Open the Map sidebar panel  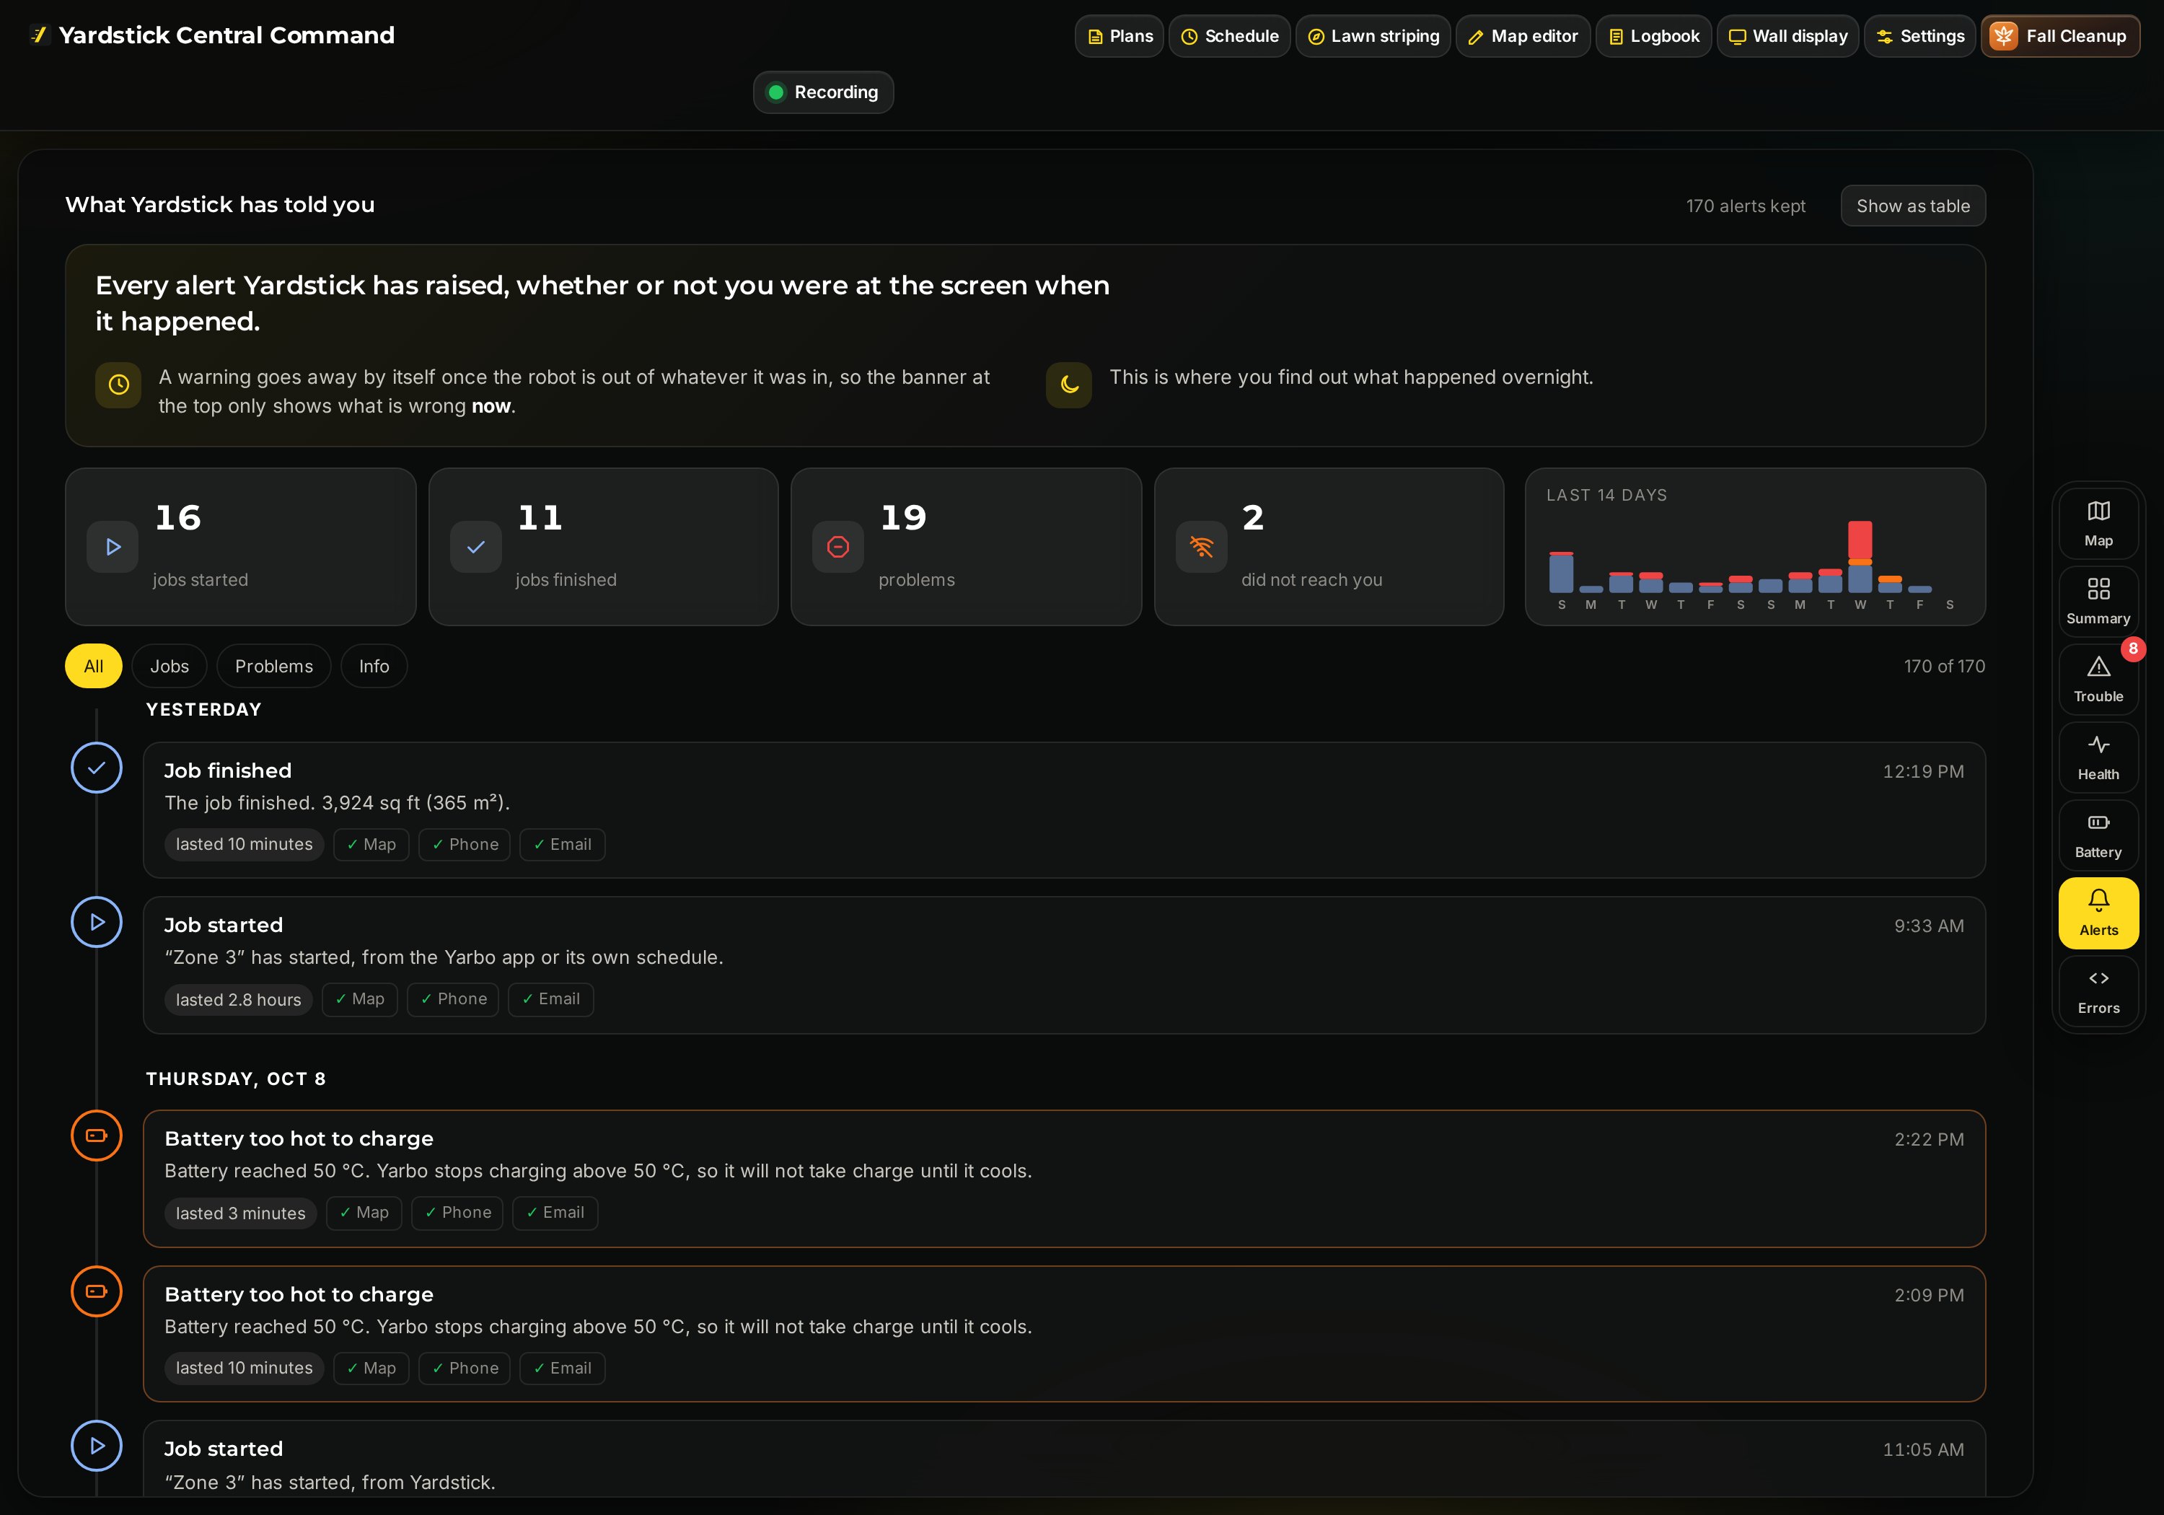(x=2098, y=523)
